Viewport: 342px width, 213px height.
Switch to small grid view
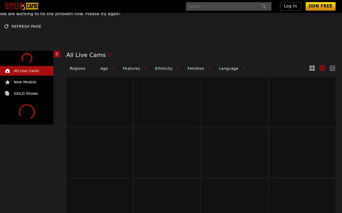click(332, 68)
